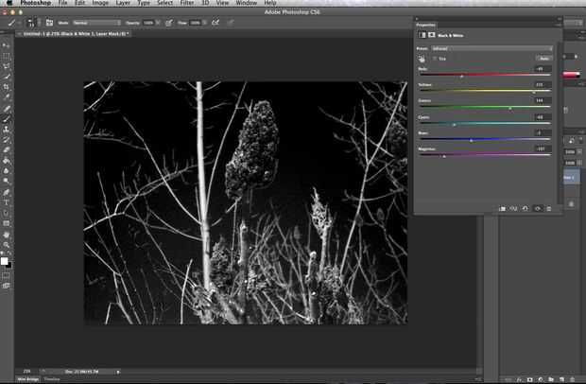Open the File menu

pos(62,3)
